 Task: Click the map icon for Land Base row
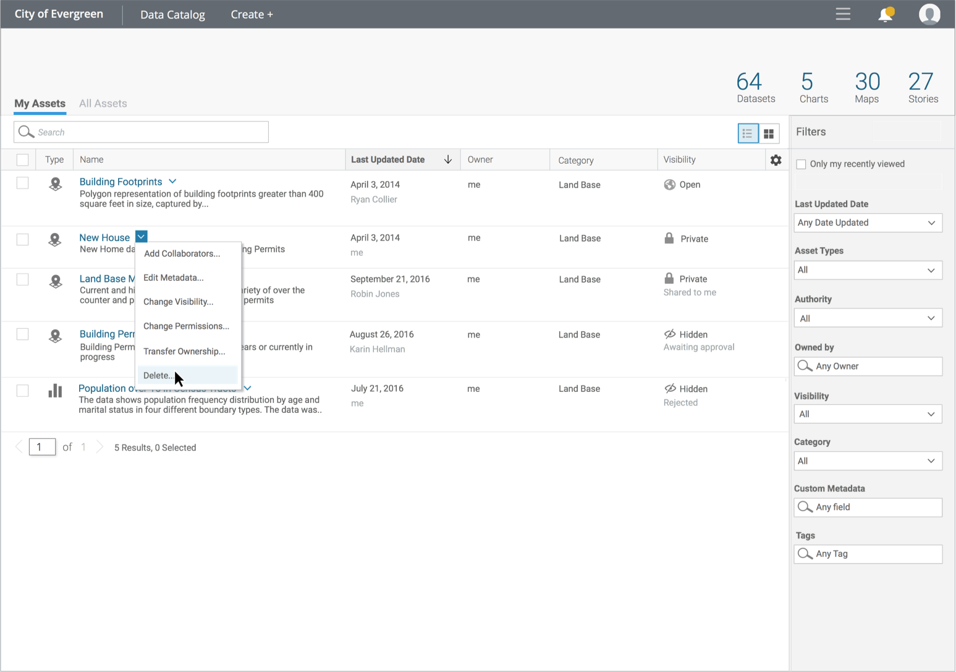[56, 281]
